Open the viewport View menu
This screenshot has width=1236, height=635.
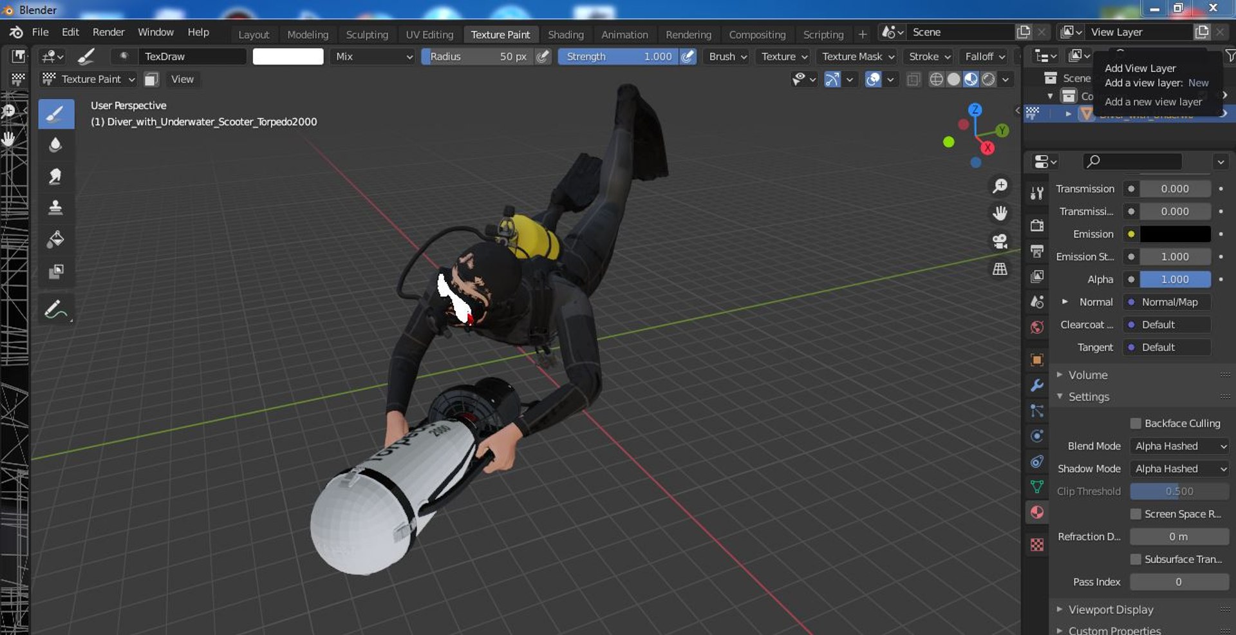[x=182, y=79]
